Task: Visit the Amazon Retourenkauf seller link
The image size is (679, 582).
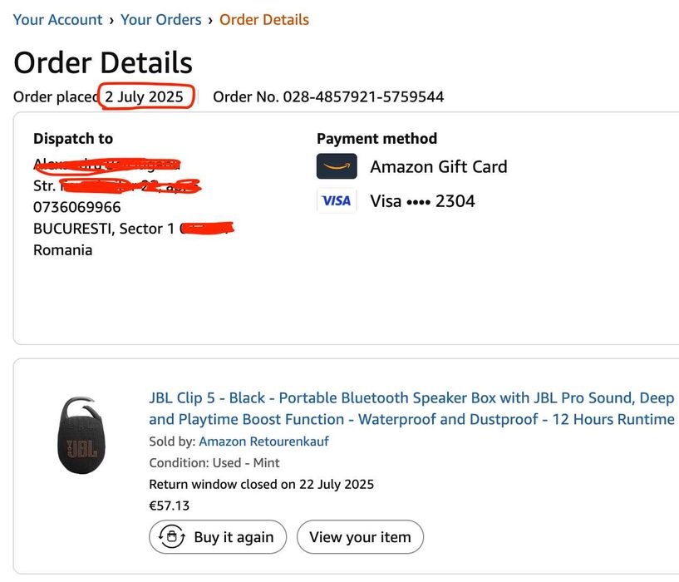Action: (x=263, y=441)
